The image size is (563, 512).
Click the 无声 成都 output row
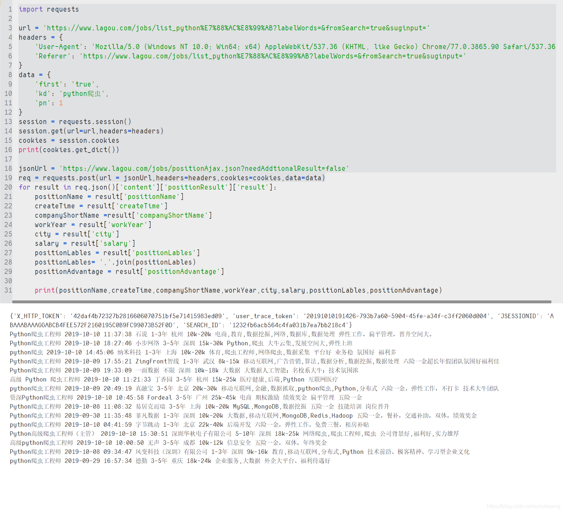168,443
